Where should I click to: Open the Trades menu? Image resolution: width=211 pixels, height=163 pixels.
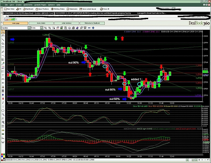(x=19, y=5)
